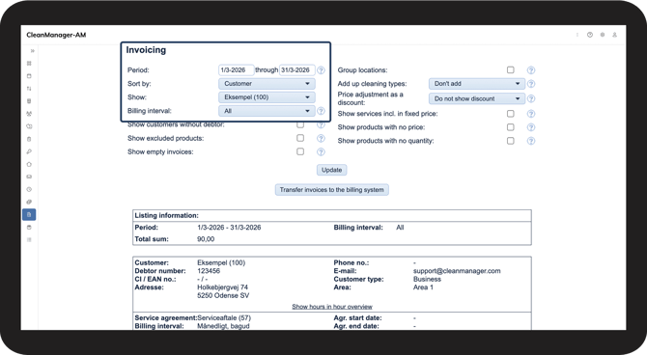Tick Show services incl. in fixed price
This screenshot has height=355, width=647.
(x=511, y=114)
